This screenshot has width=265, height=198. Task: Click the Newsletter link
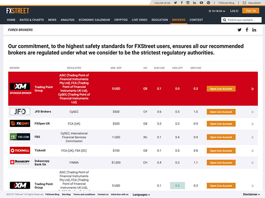254,3
